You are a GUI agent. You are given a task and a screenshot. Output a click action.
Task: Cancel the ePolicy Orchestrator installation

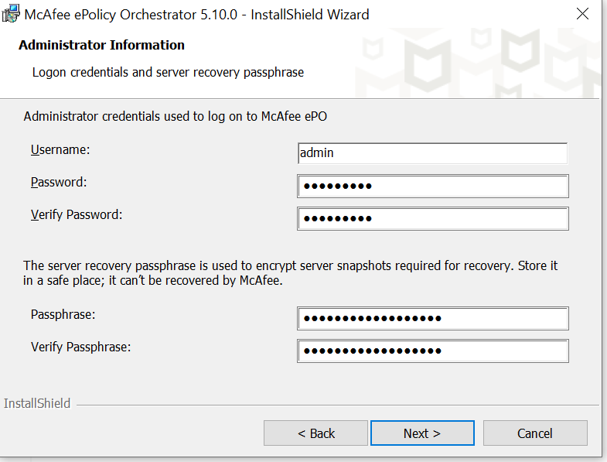coord(535,433)
